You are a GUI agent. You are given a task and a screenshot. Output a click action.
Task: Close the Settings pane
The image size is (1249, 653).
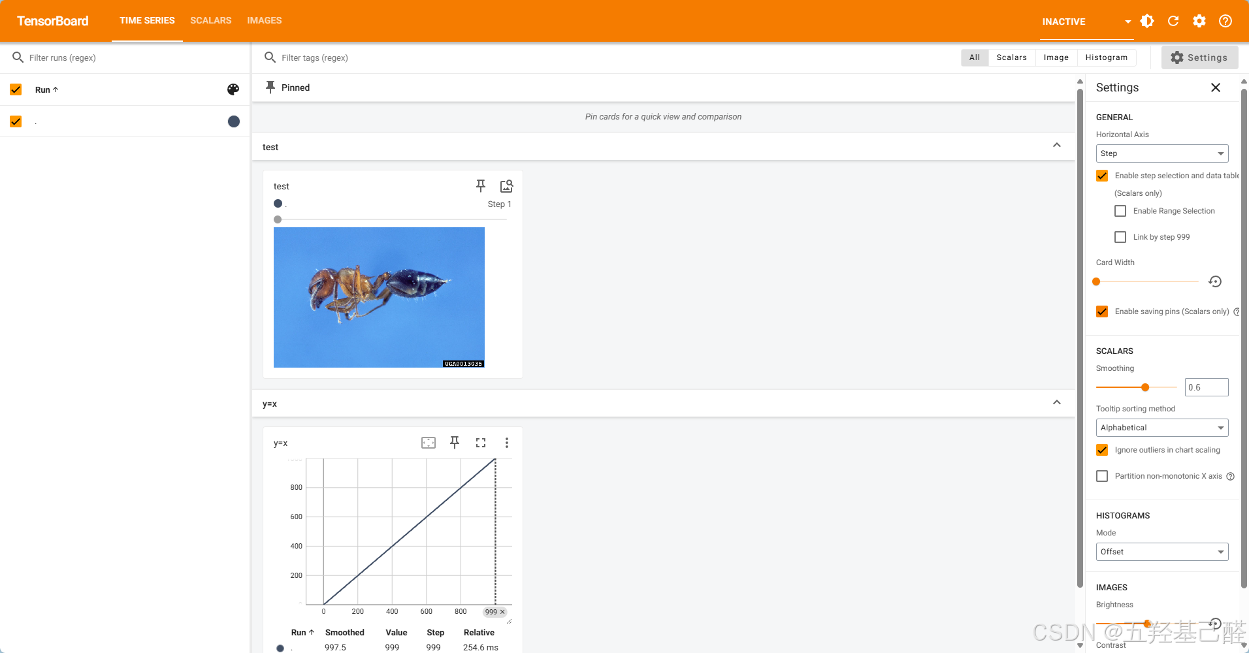(1216, 88)
